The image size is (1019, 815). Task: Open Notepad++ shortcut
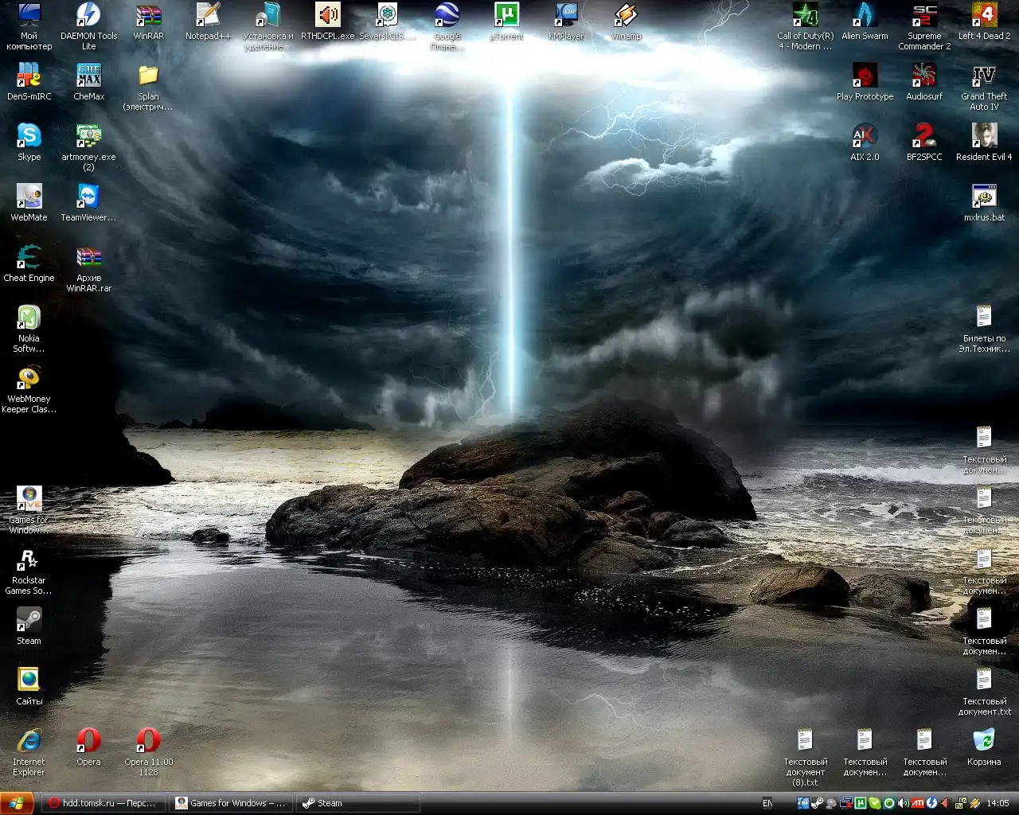click(208, 16)
